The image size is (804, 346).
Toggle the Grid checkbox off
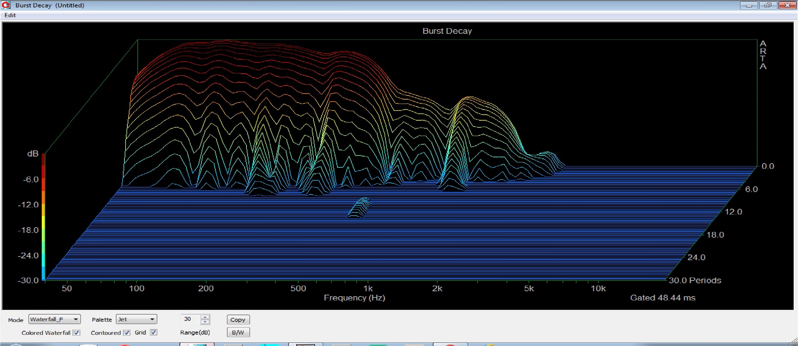154,332
